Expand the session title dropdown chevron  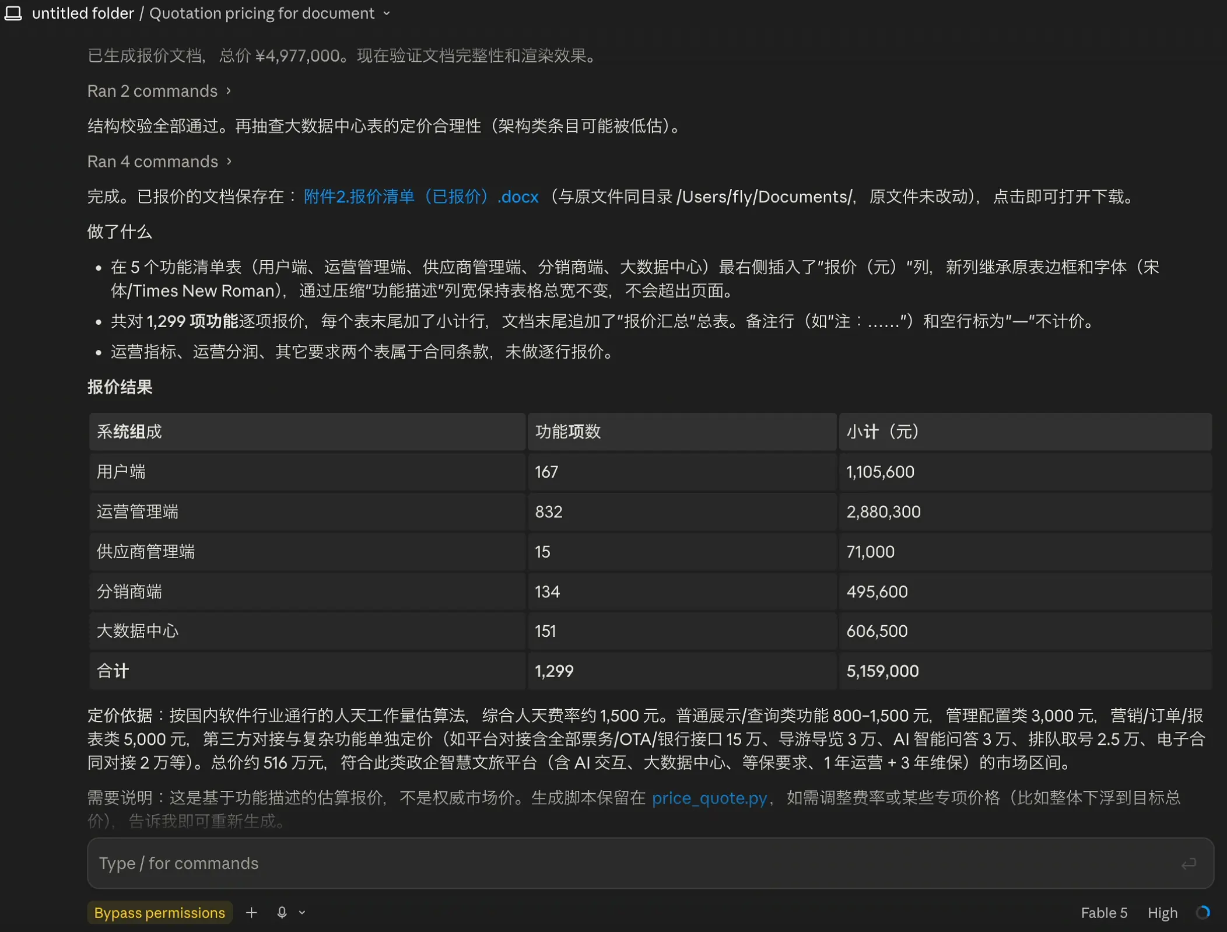[387, 13]
